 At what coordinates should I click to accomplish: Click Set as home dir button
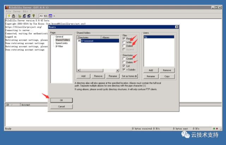click(129, 76)
